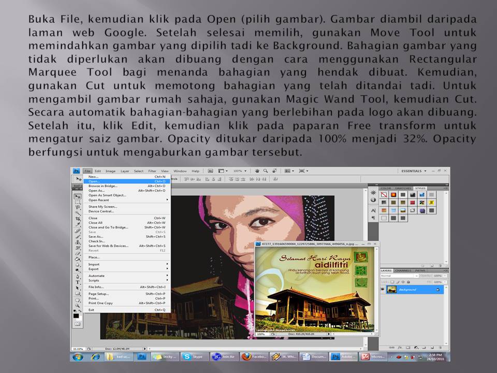The width and height of the screenshot is (497, 373).
Task: Click the foreground color swatch in toolbox
Action: 76,315
